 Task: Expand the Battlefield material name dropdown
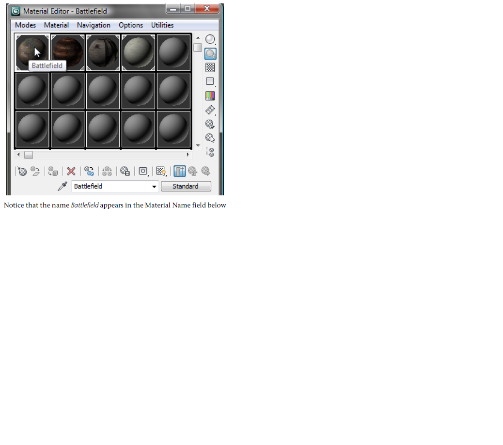tap(154, 187)
